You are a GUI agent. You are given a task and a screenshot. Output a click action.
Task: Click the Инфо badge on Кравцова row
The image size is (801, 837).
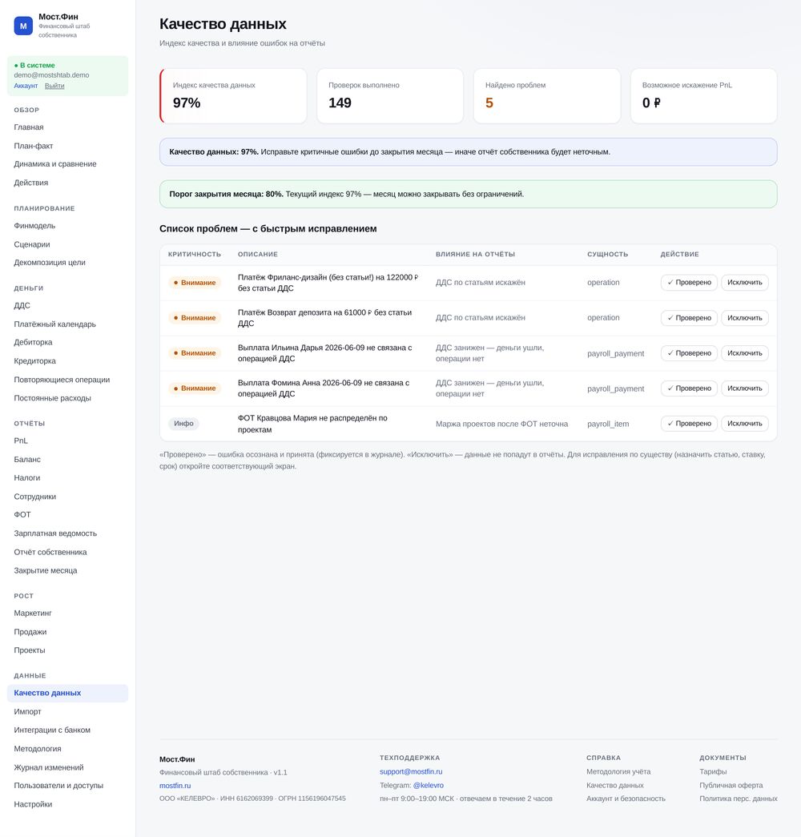coord(183,423)
